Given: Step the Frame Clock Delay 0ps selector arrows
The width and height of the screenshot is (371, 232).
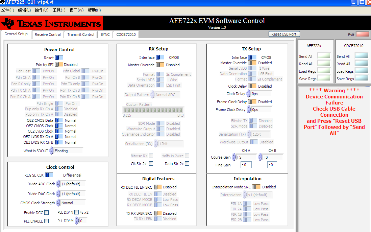Looking at the screenshot, I should coord(249,110).
